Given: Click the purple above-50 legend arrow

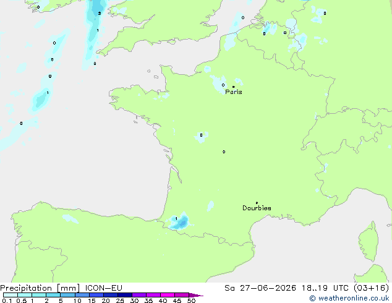Looking at the screenshot, I should (196, 295).
